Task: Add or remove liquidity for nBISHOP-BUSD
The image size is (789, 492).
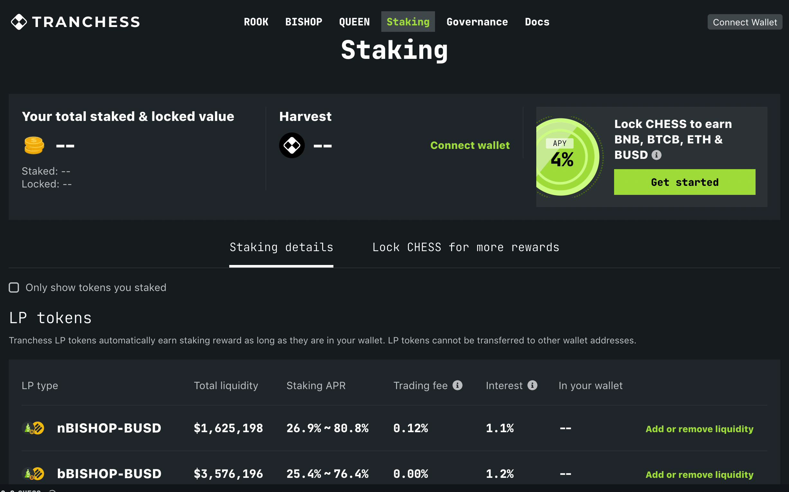Action: click(699, 429)
